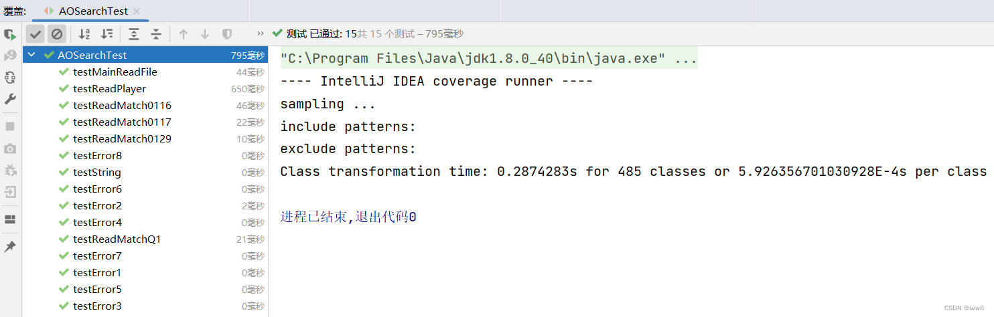The height and width of the screenshot is (317, 994).
Task: Collapse all test nodes
Action: coord(156,33)
